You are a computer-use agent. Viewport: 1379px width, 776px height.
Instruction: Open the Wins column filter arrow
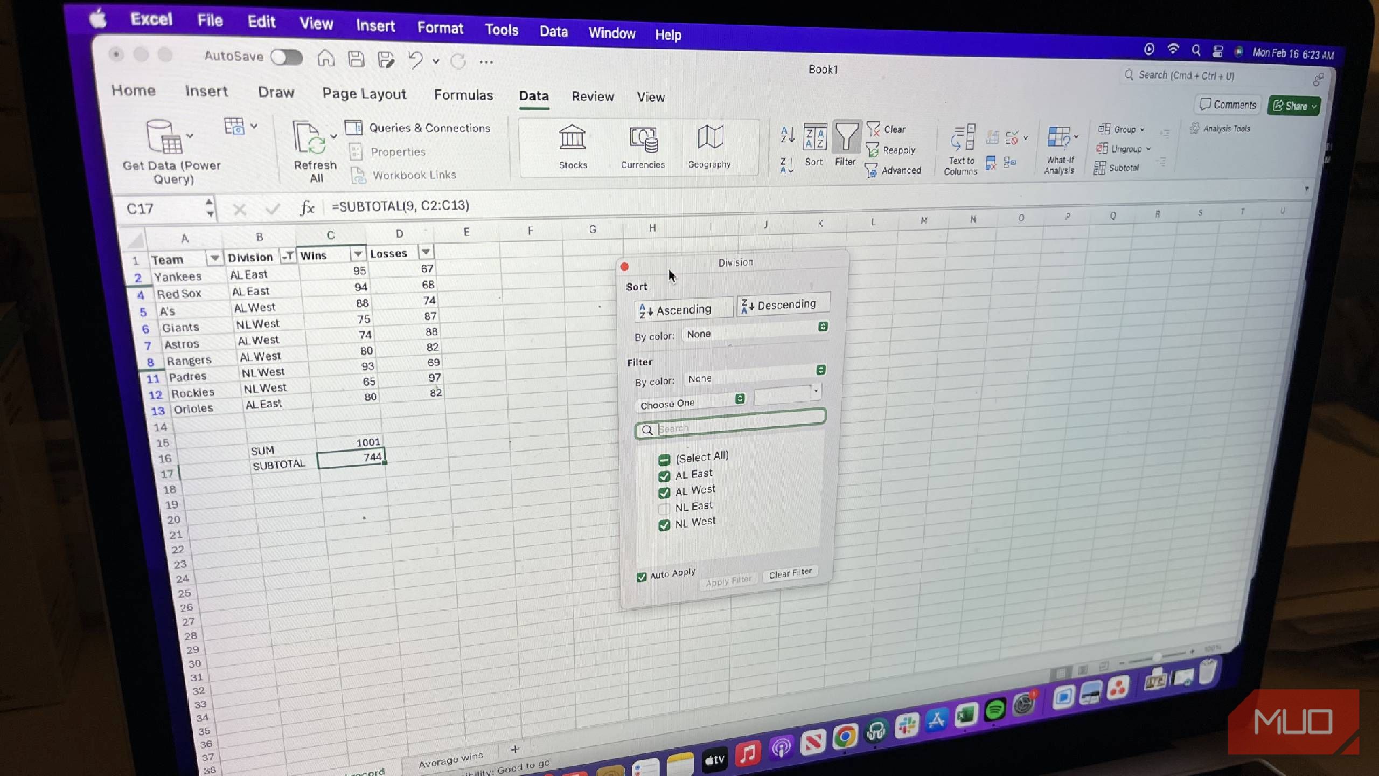tap(358, 254)
